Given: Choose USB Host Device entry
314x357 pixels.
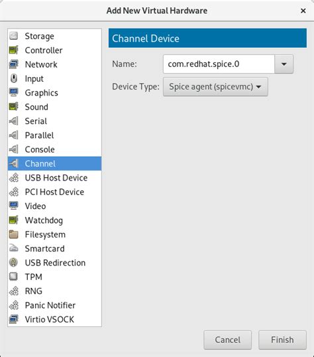Looking at the screenshot, I should pyautogui.click(x=54, y=178).
